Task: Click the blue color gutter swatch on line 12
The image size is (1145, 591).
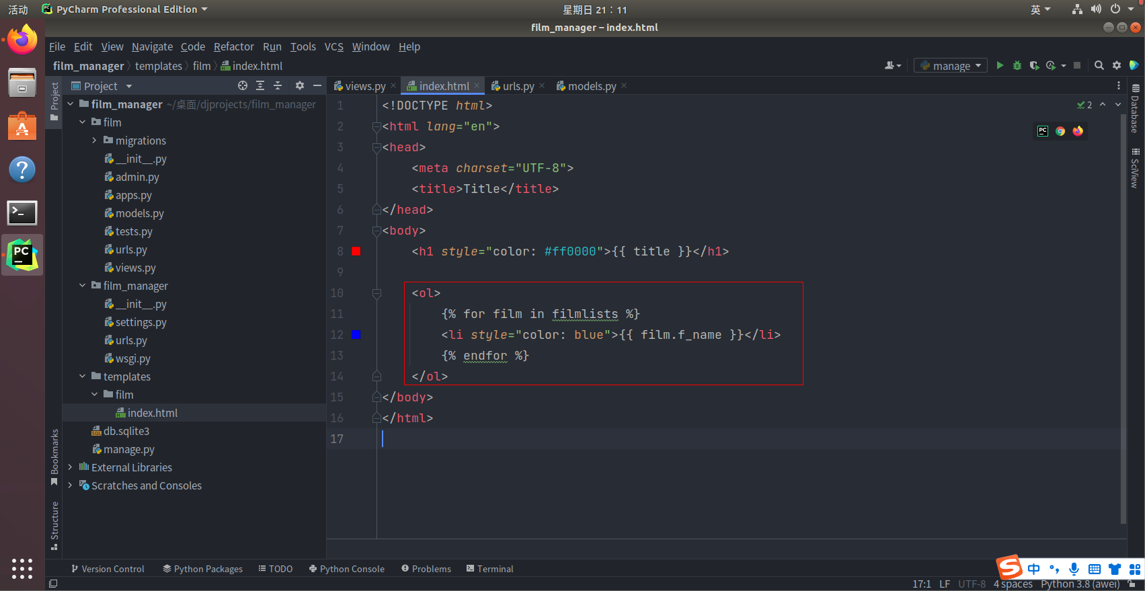Action: (x=356, y=335)
